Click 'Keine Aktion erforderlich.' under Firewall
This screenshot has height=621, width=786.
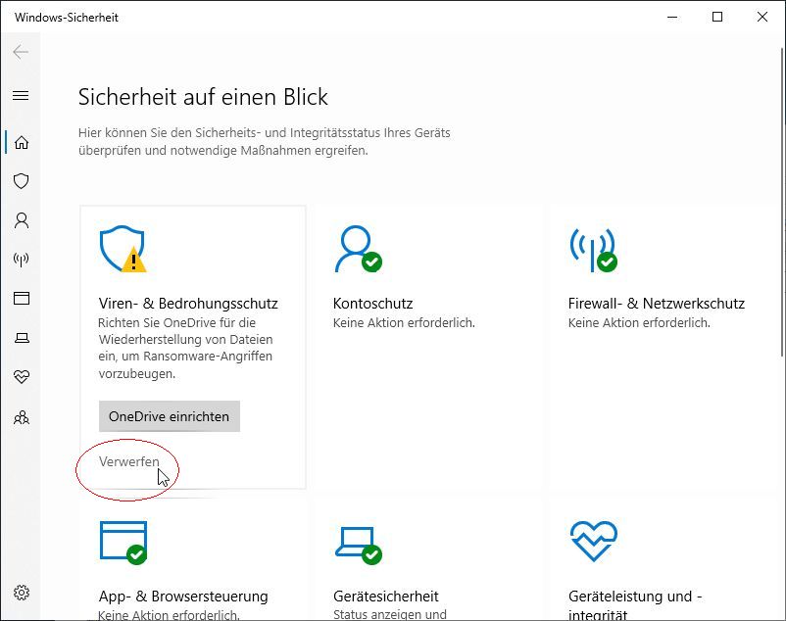pyautogui.click(x=639, y=323)
